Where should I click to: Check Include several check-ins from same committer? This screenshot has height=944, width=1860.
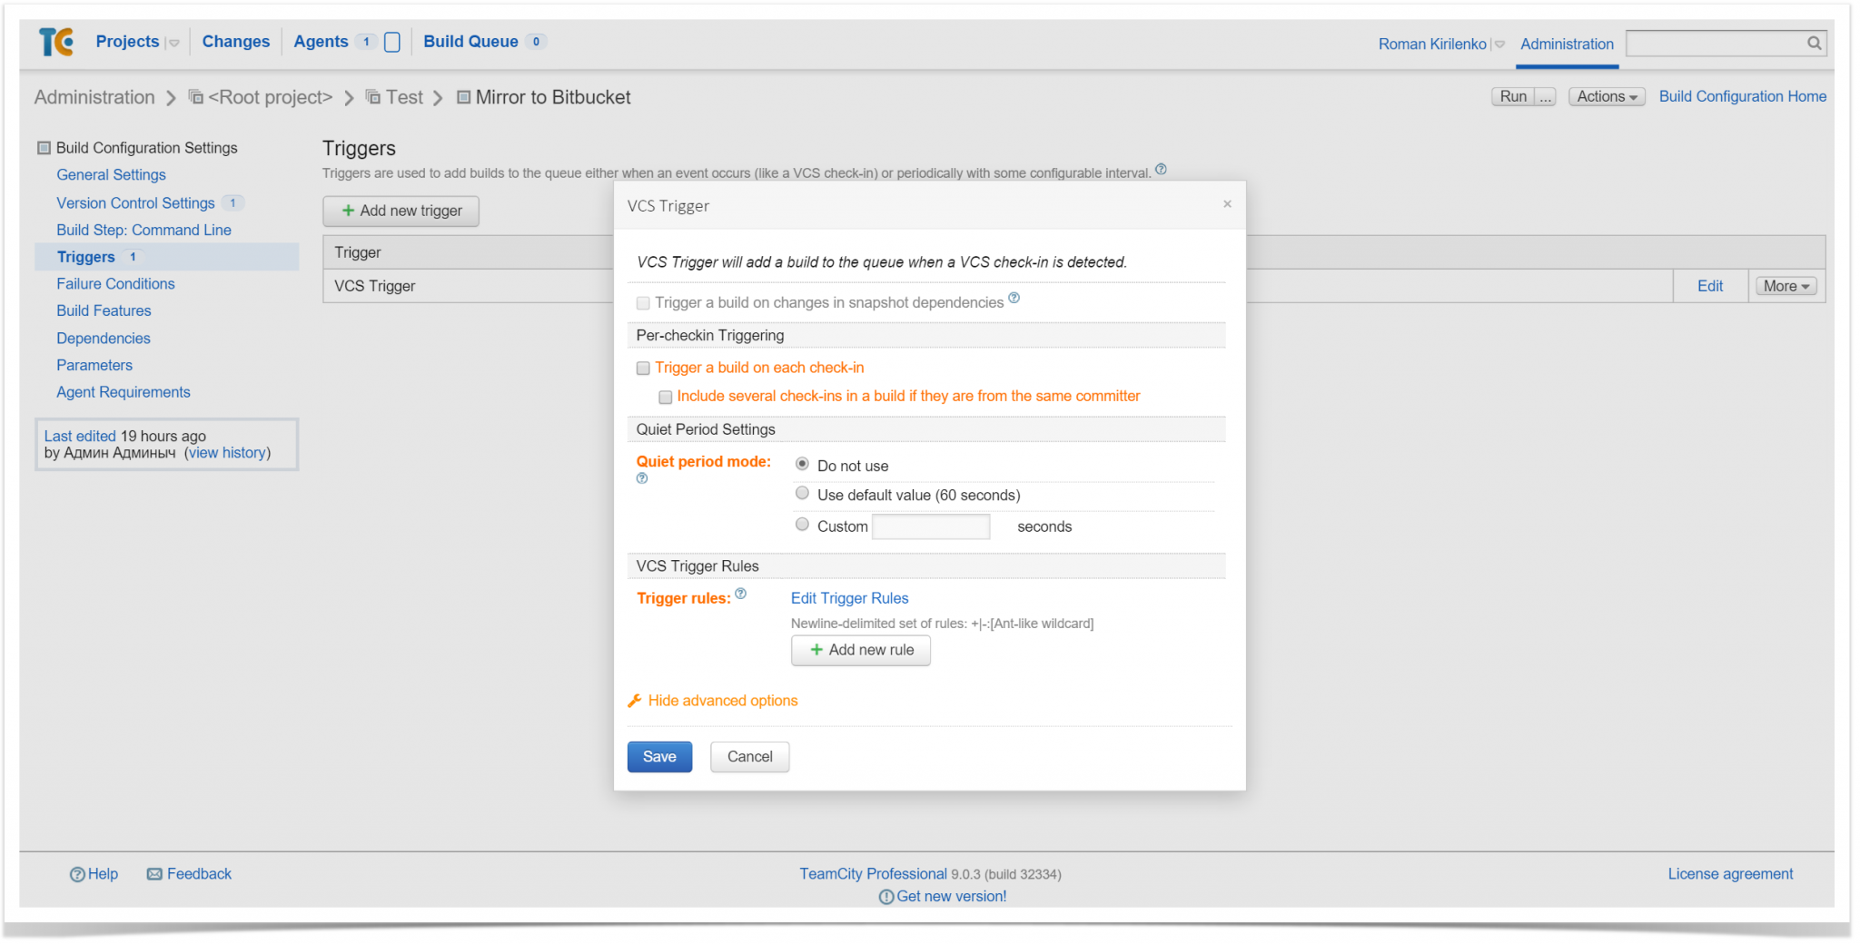click(666, 397)
